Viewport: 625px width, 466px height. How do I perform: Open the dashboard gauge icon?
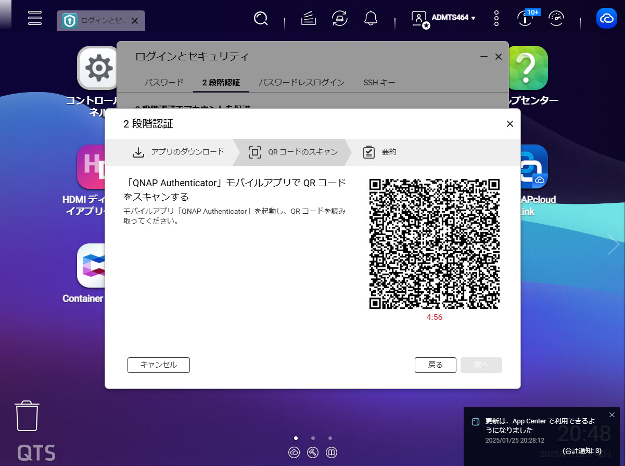[x=556, y=19]
